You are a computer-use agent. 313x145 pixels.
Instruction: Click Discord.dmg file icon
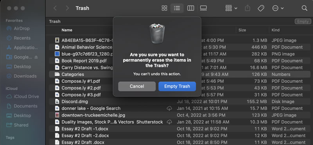(x=57, y=102)
